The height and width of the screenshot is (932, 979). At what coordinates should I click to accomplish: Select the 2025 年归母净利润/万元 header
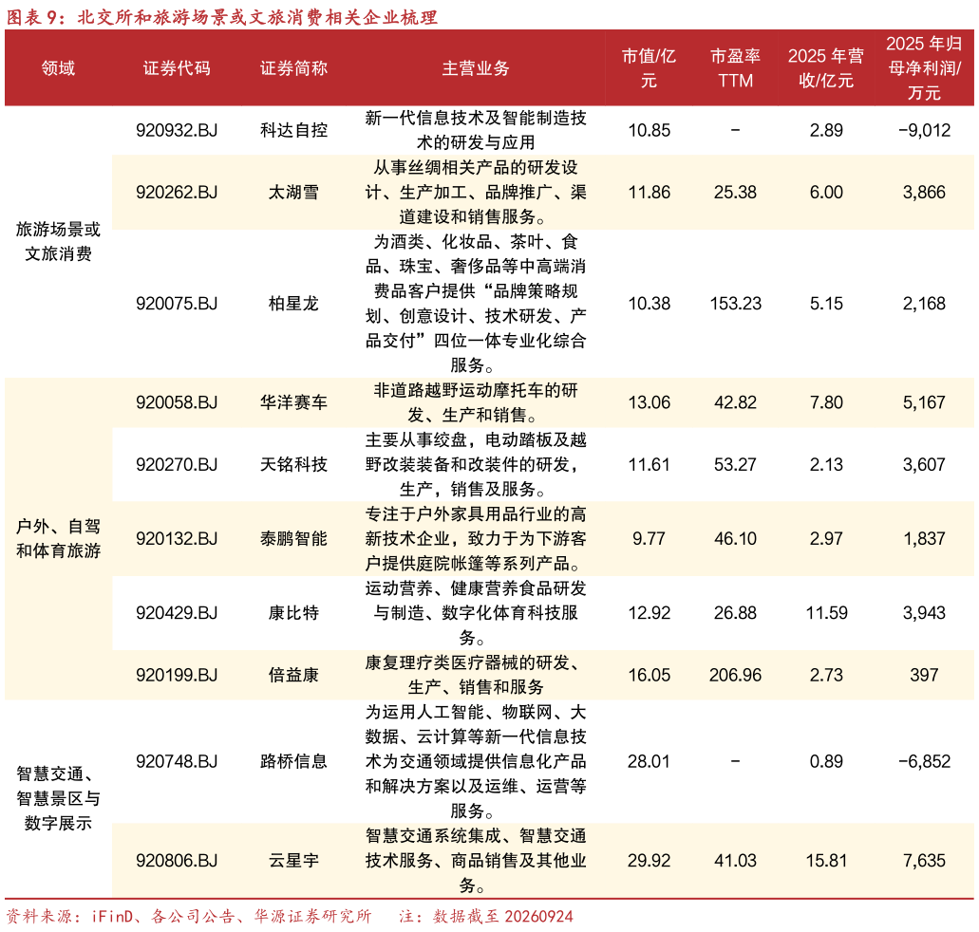pos(924,68)
